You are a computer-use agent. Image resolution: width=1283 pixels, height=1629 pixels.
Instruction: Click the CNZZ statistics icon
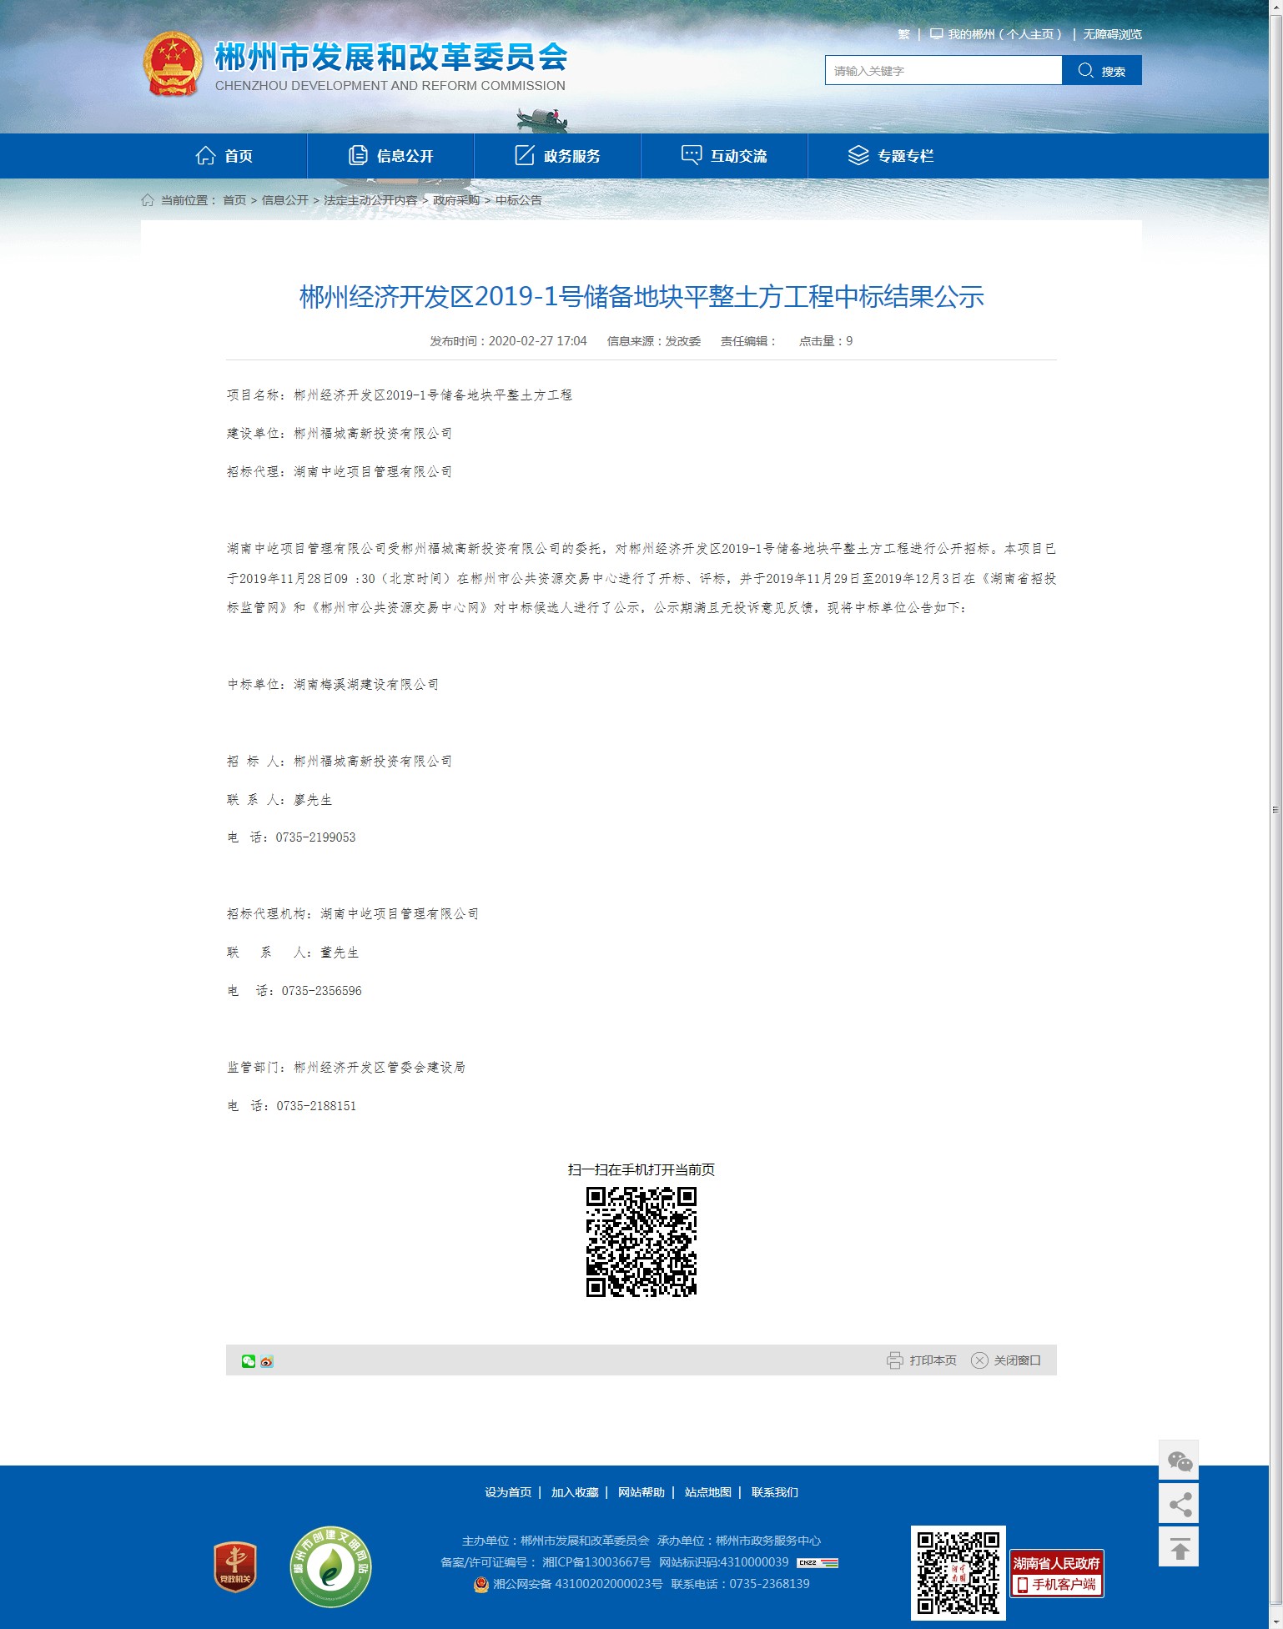coord(818,1562)
